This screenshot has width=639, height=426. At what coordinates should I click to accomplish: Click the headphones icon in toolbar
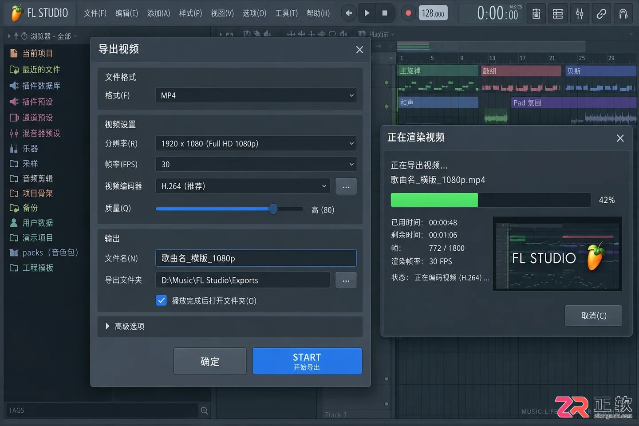pos(623,14)
